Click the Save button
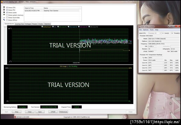 40,112
